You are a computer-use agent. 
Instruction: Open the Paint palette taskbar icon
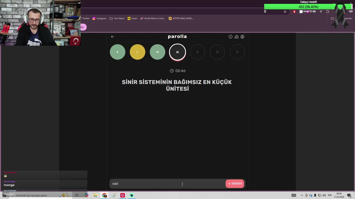[x=113, y=195]
